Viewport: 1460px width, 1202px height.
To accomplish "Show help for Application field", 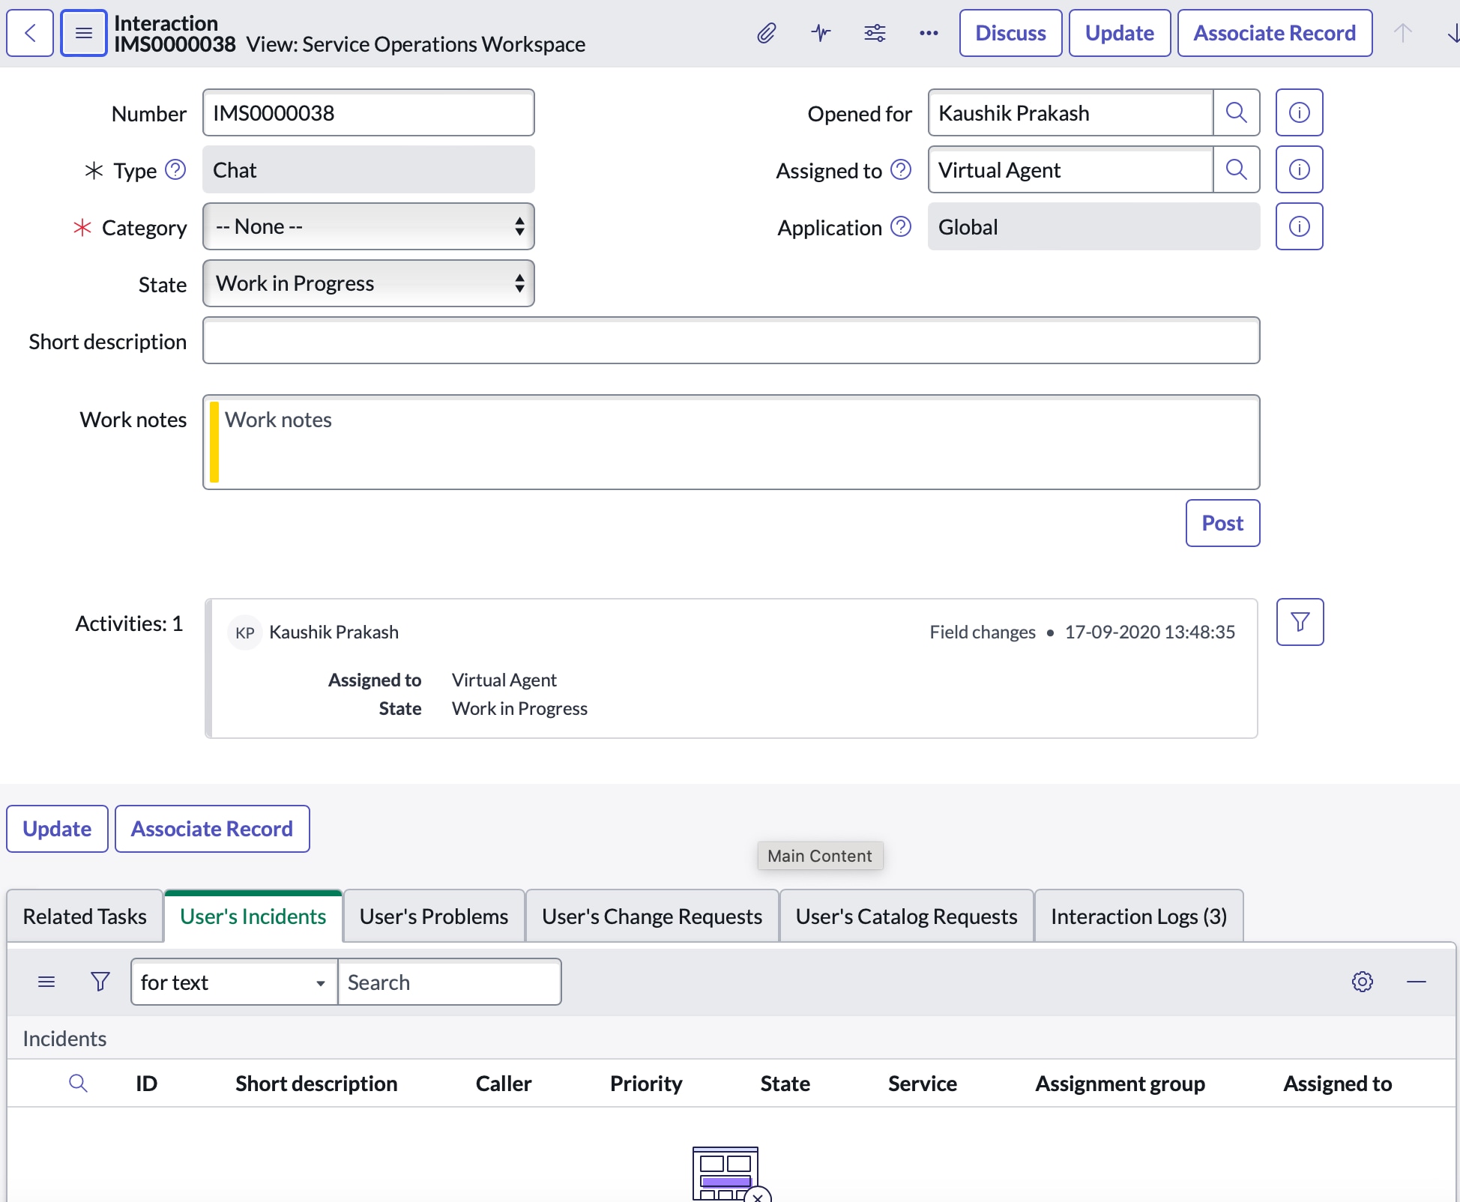I will tap(901, 227).
